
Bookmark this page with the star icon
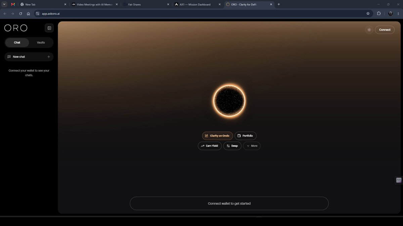pos(368,14)
